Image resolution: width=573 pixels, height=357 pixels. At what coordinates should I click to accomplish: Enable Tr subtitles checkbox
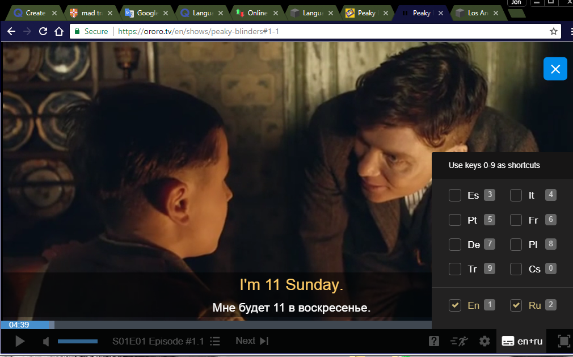click(x=455, y=269)
